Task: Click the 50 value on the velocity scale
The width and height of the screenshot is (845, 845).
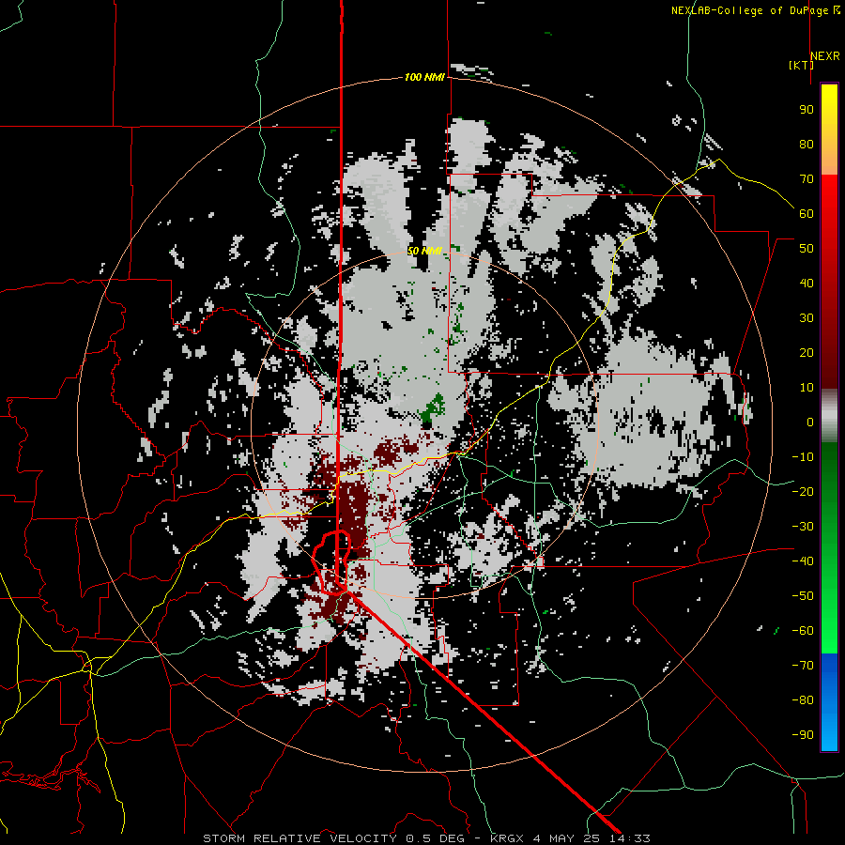Action: point(807,249)
